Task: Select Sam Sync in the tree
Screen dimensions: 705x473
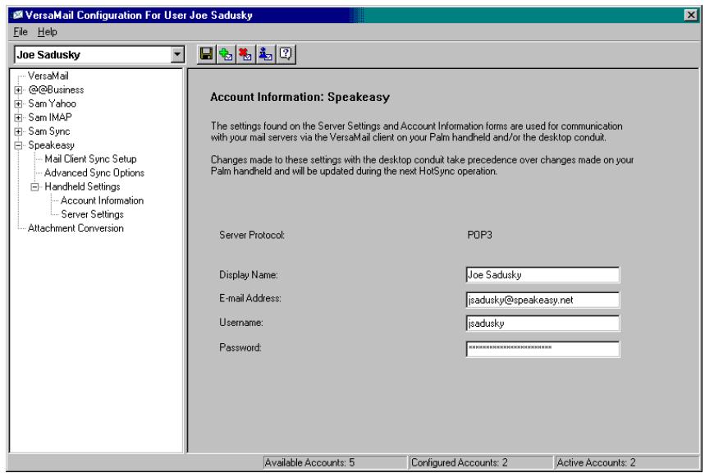Action: [x=49, y=131]
